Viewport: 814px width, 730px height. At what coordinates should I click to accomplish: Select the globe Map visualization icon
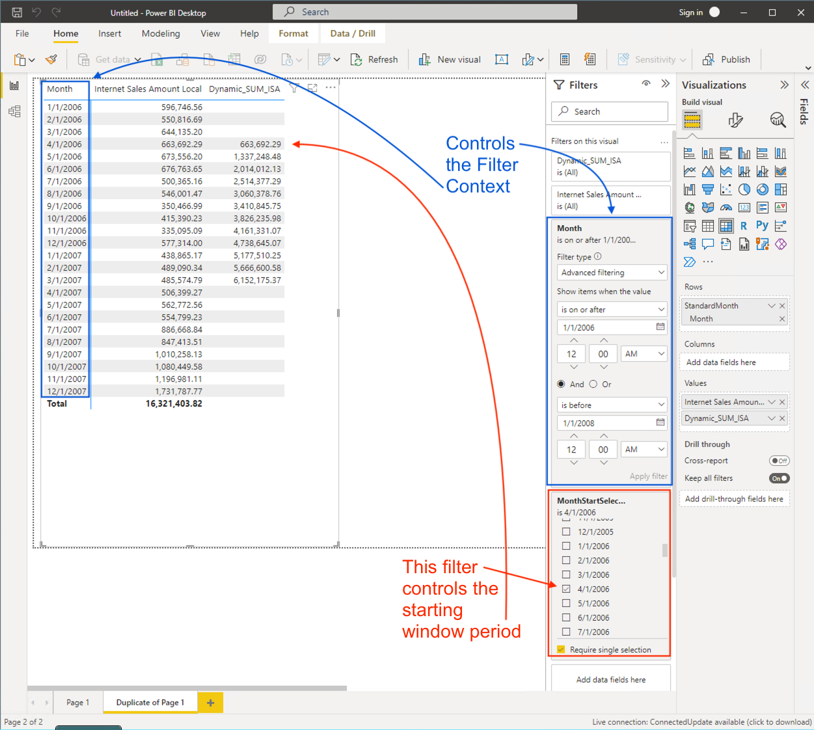[690, 208]
